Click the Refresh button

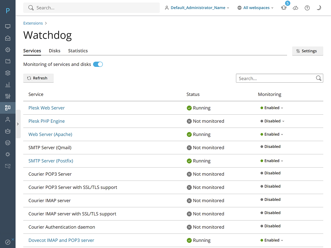38,78
